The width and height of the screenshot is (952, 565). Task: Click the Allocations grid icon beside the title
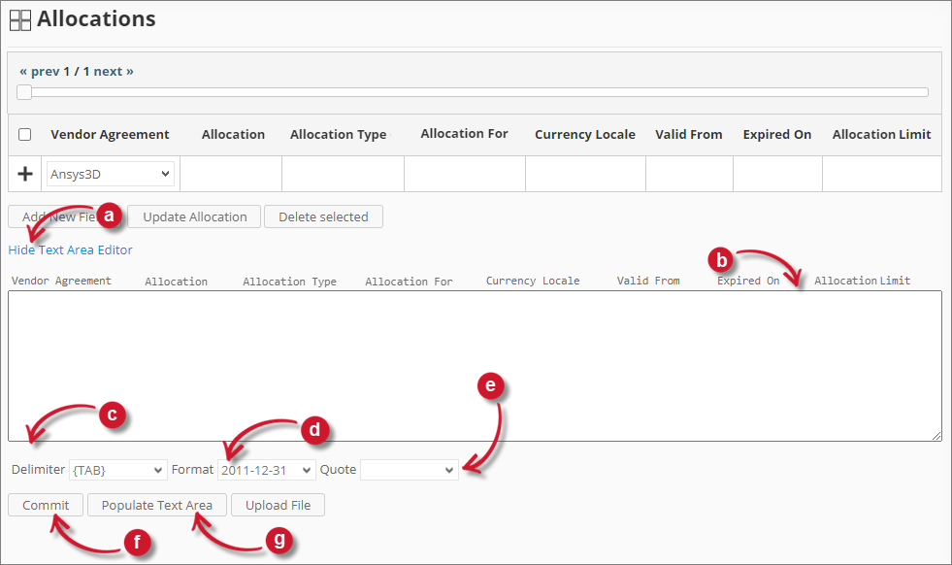point(20,20)
